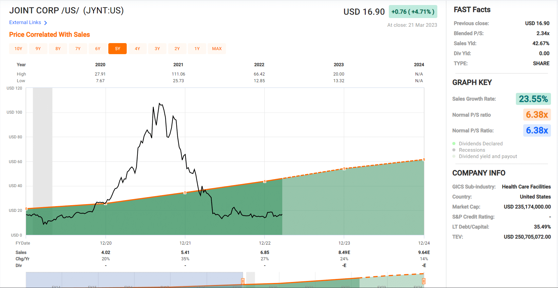Click the estimate marker at 12/23 on the chart

point(344,169)
